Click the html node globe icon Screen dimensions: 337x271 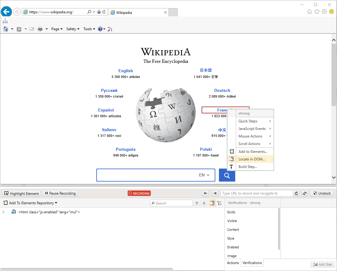[x=13, y=212]
